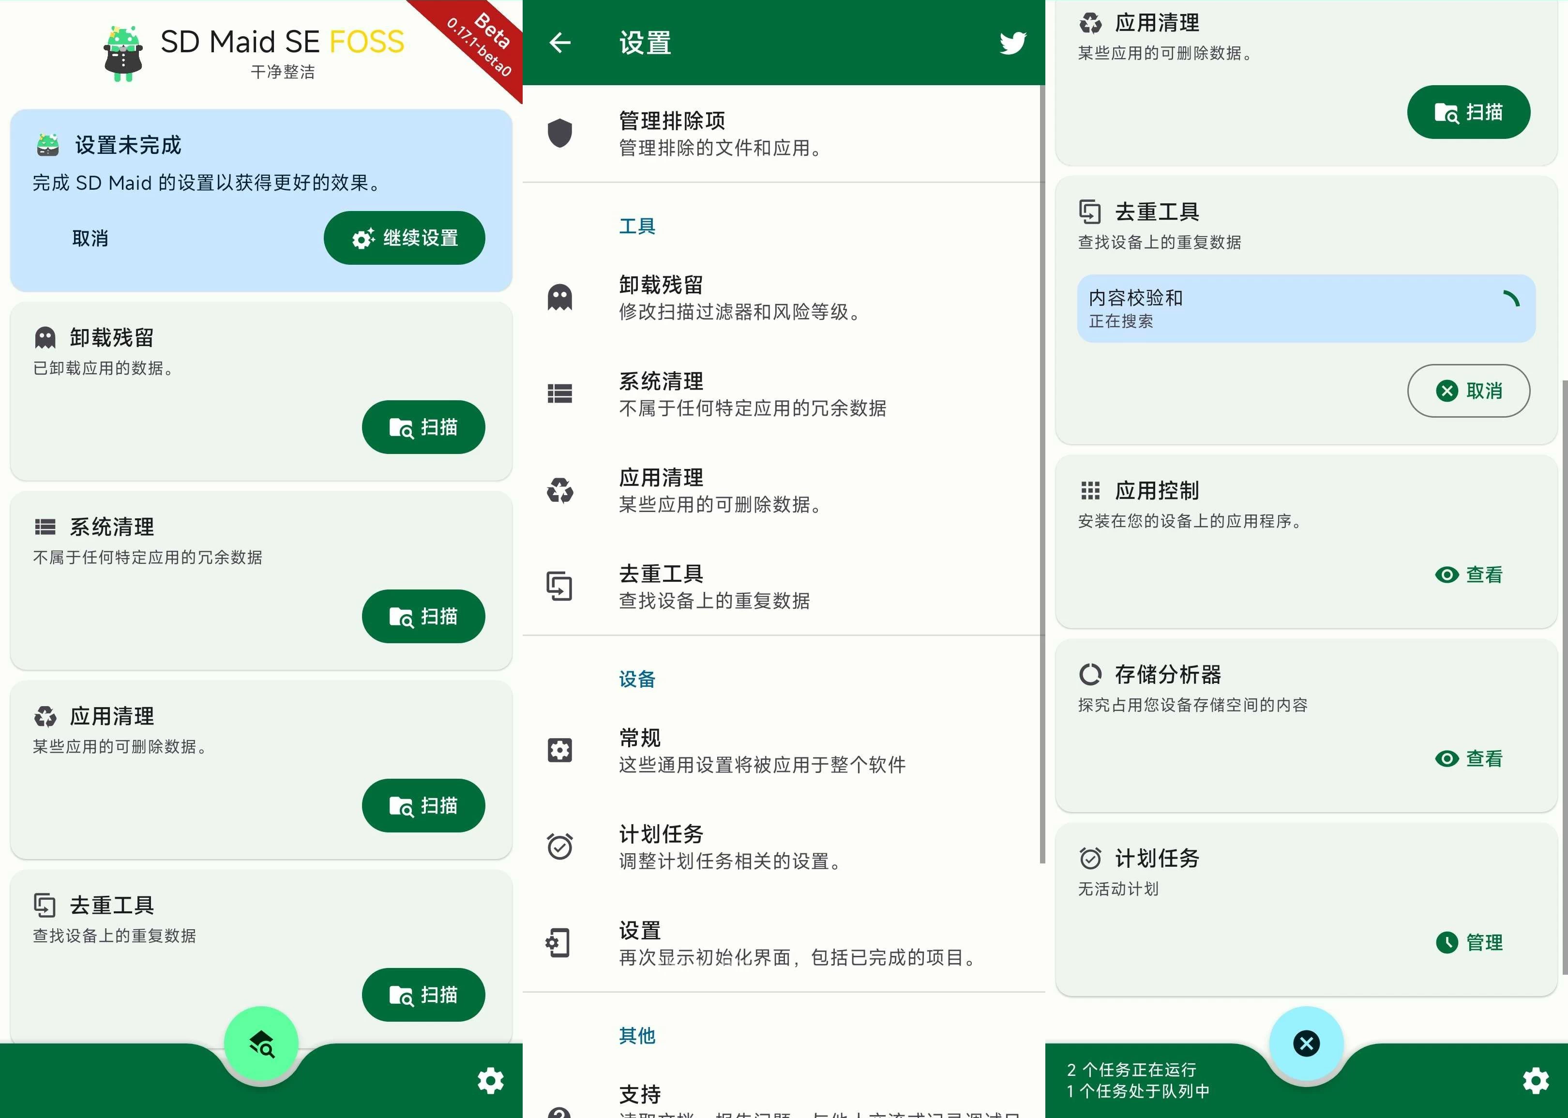This screenshot has width=1568, height=1118.
Task: Open 计划任务 settings entry in the middle panel
Action: [783, 847]
